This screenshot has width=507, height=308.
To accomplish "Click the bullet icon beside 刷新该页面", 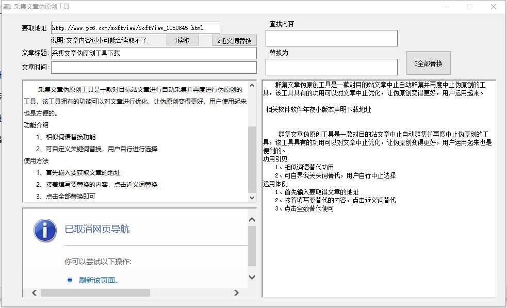I will click(70, 280).
